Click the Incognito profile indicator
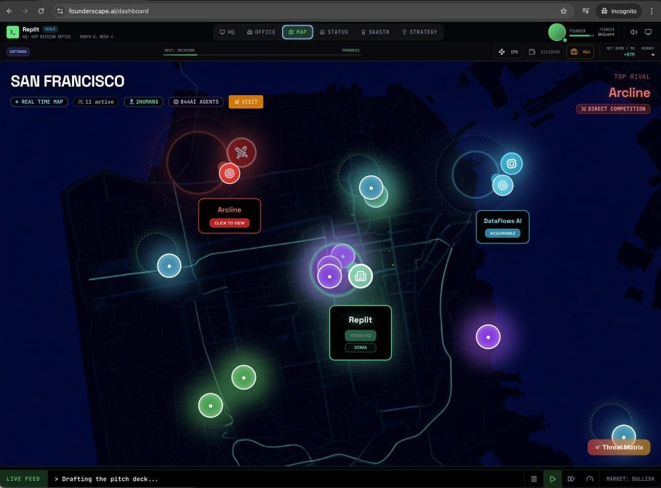 point(619,11)
